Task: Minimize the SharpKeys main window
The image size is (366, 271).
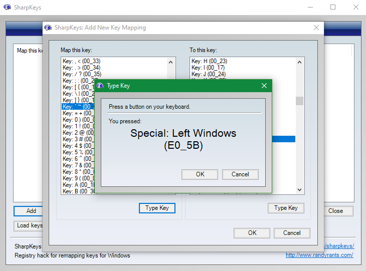Action: click(x=310, y=7)
